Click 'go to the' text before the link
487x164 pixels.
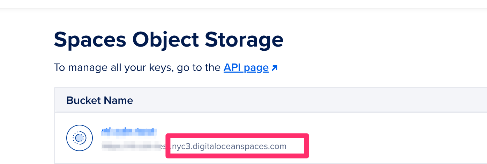198,67
